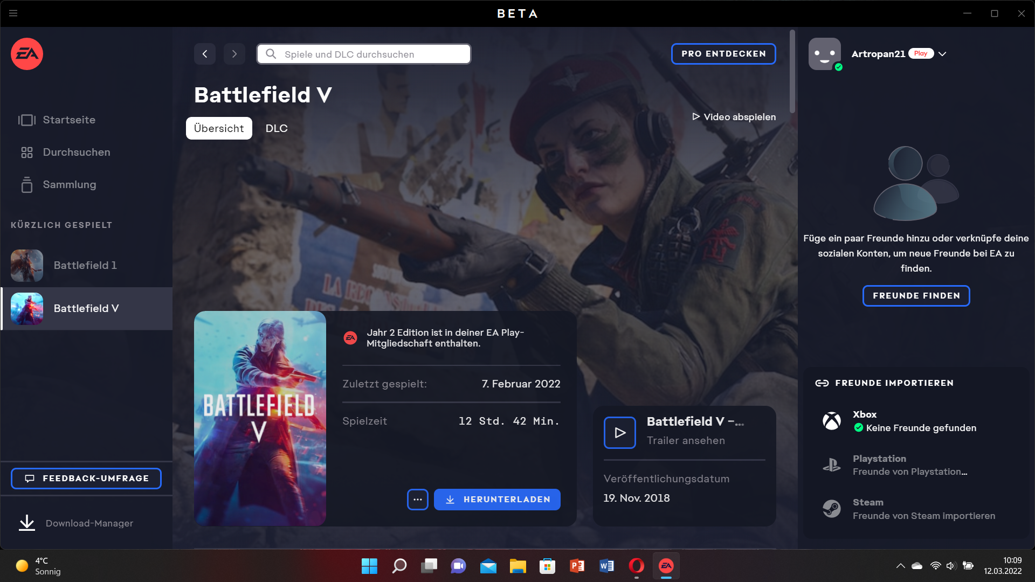Play the Battlefield V trailer icon
This screenshot has height=582, width=1035.
tap(620, 433)
